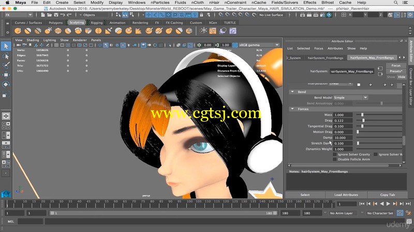Collapse the Forces section
Image resolution: width=414 pixels, height=232 pixels.
pyautogui.click(x=292, y=109)
